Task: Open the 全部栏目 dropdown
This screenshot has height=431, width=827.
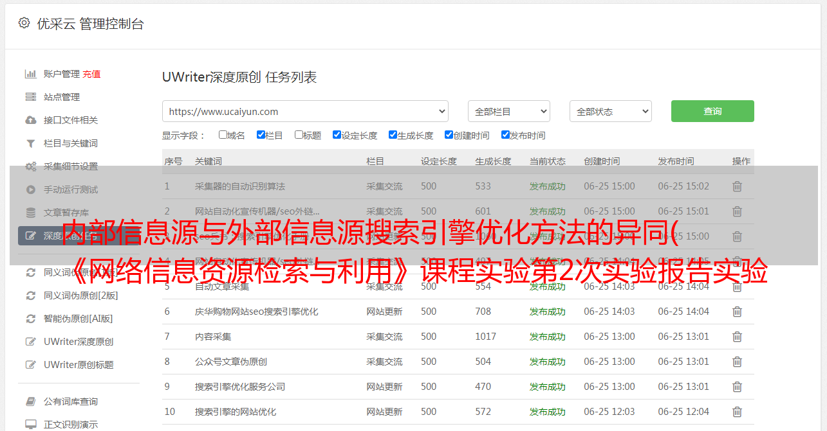Action: tap(508, 111)
